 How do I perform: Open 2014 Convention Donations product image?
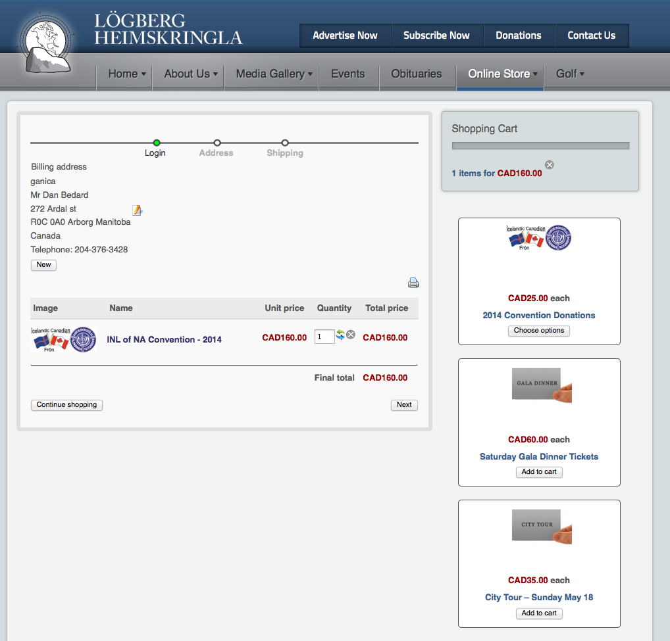pos(539,238)
